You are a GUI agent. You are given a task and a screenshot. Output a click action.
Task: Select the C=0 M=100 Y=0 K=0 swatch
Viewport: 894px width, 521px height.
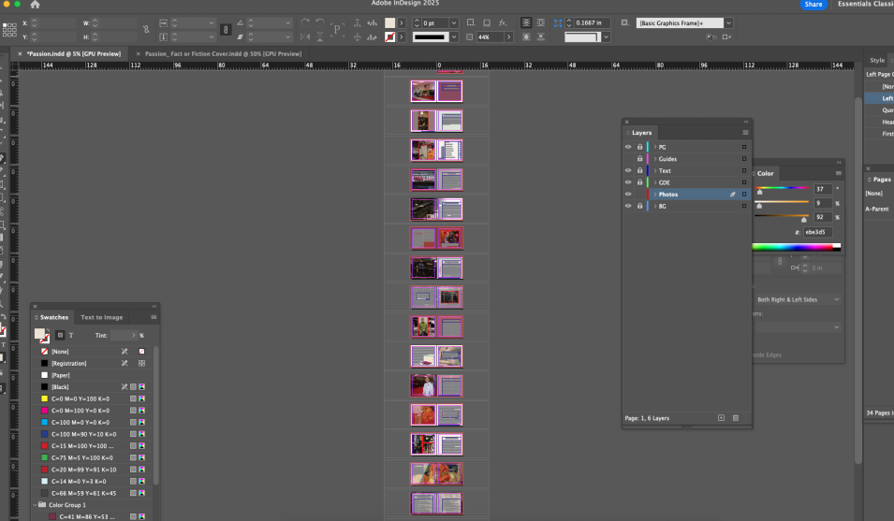(80, 411)
